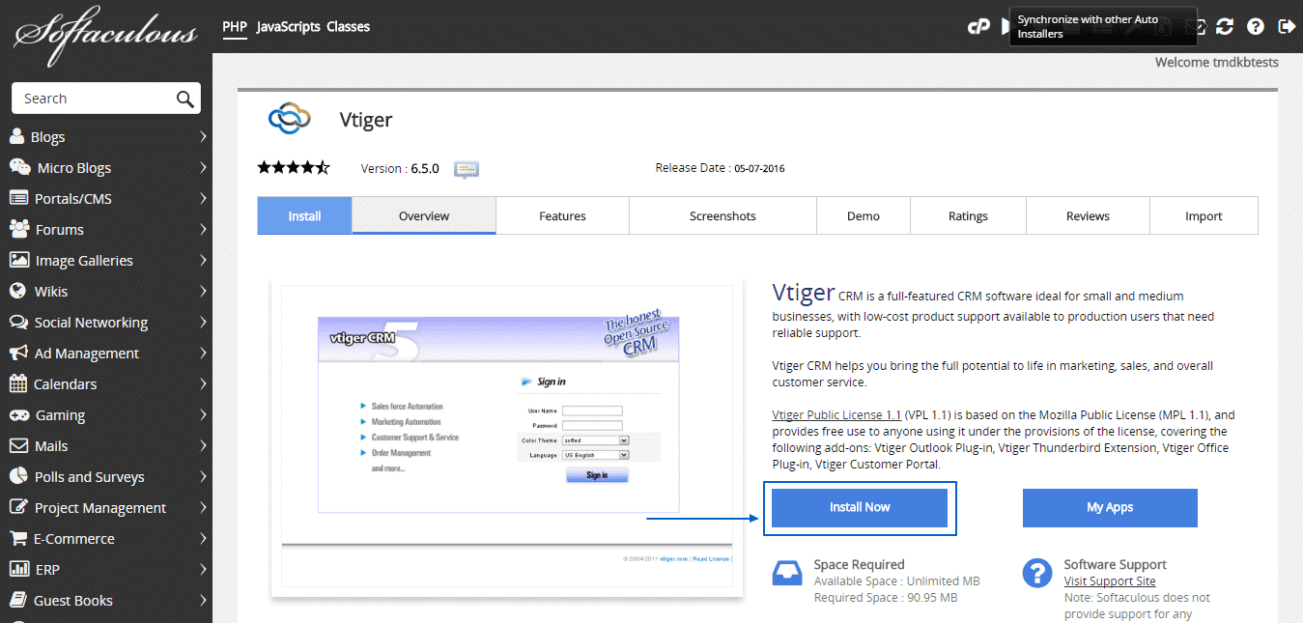1303x623 pixels.
Task: Open the Import tab
Action: pyautogui.click(x=1204, y=215)
